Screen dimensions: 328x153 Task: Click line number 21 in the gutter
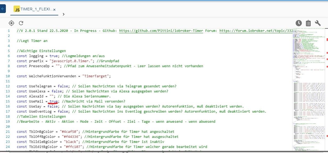8,132
